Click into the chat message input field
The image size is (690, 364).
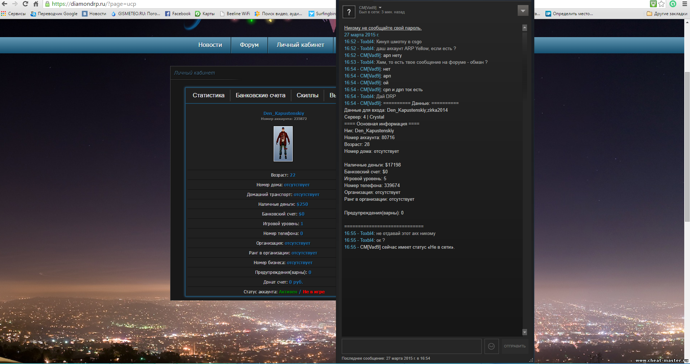pos(411,346)
